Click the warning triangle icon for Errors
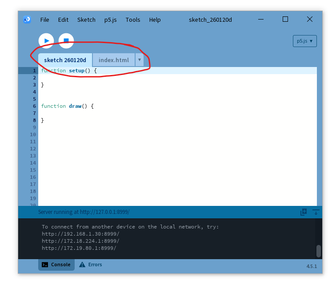332x284 pixels. [82, 265]
